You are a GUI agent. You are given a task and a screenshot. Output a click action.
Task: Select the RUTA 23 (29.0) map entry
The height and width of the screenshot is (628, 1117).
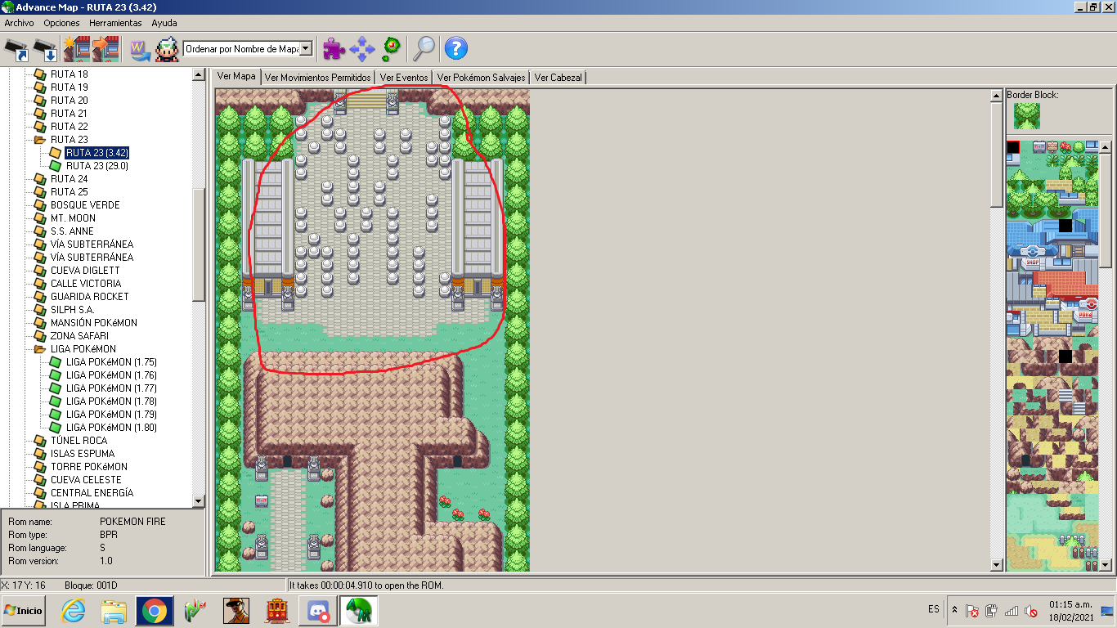(96, 166)
